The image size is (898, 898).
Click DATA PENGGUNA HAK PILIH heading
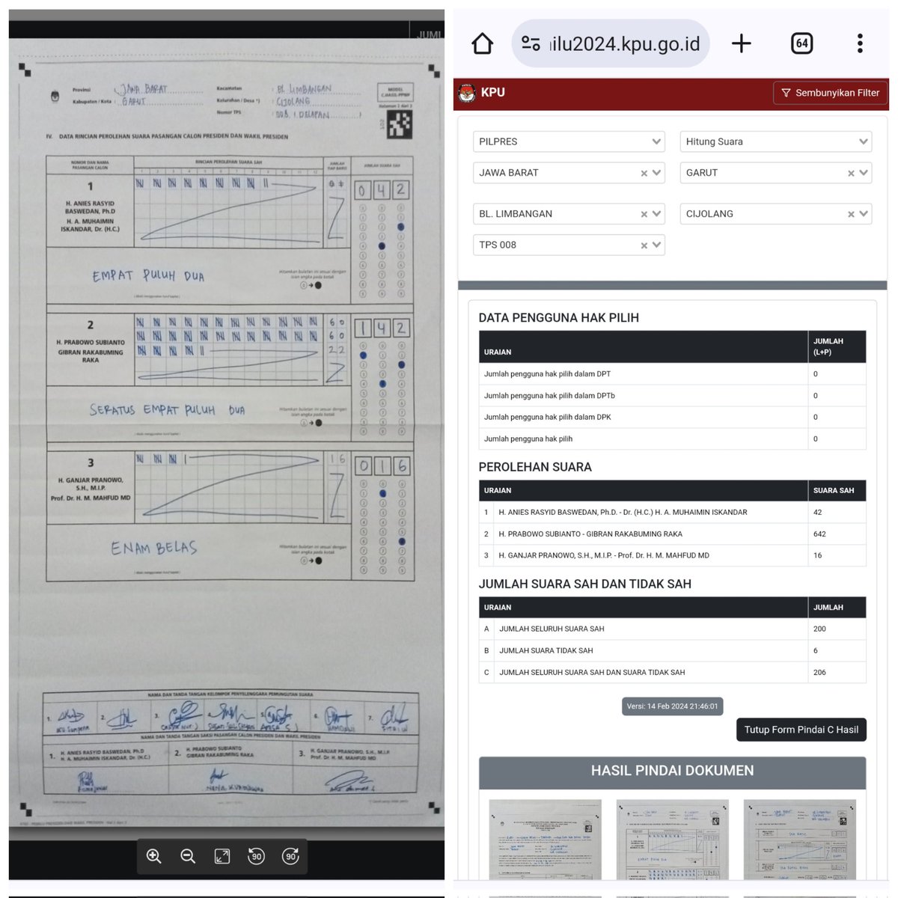click(x=559, y=318)
